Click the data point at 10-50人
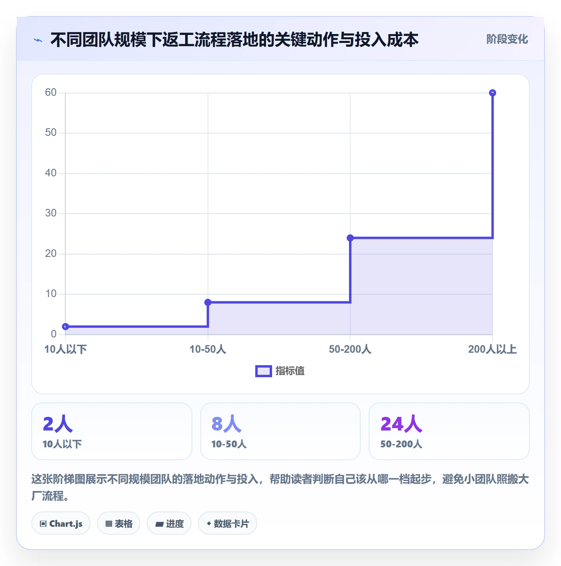The image size is (561, 566). click(x=208, y=302)
